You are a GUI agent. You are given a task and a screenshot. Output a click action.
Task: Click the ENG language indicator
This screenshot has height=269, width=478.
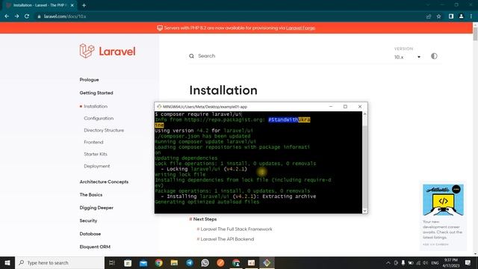pos(435,262)
